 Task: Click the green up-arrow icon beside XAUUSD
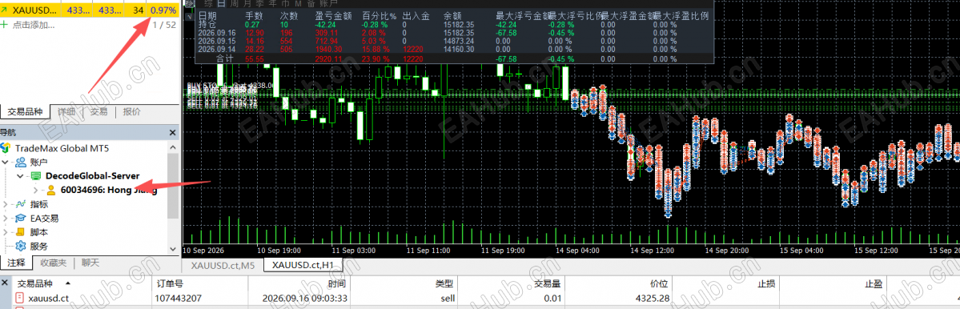4,10
